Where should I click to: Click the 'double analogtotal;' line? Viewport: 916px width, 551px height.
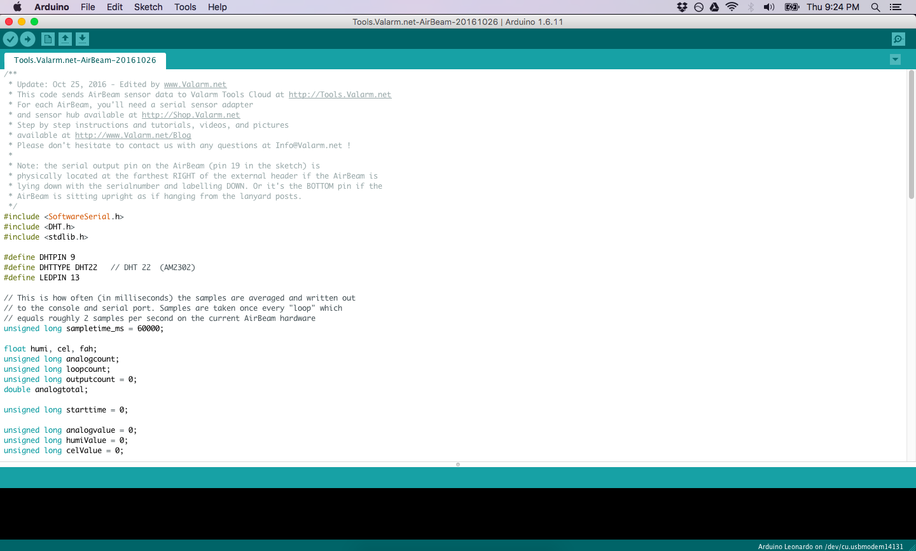46,390
